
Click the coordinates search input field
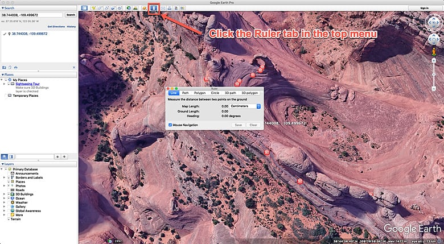tap(32, 15)
